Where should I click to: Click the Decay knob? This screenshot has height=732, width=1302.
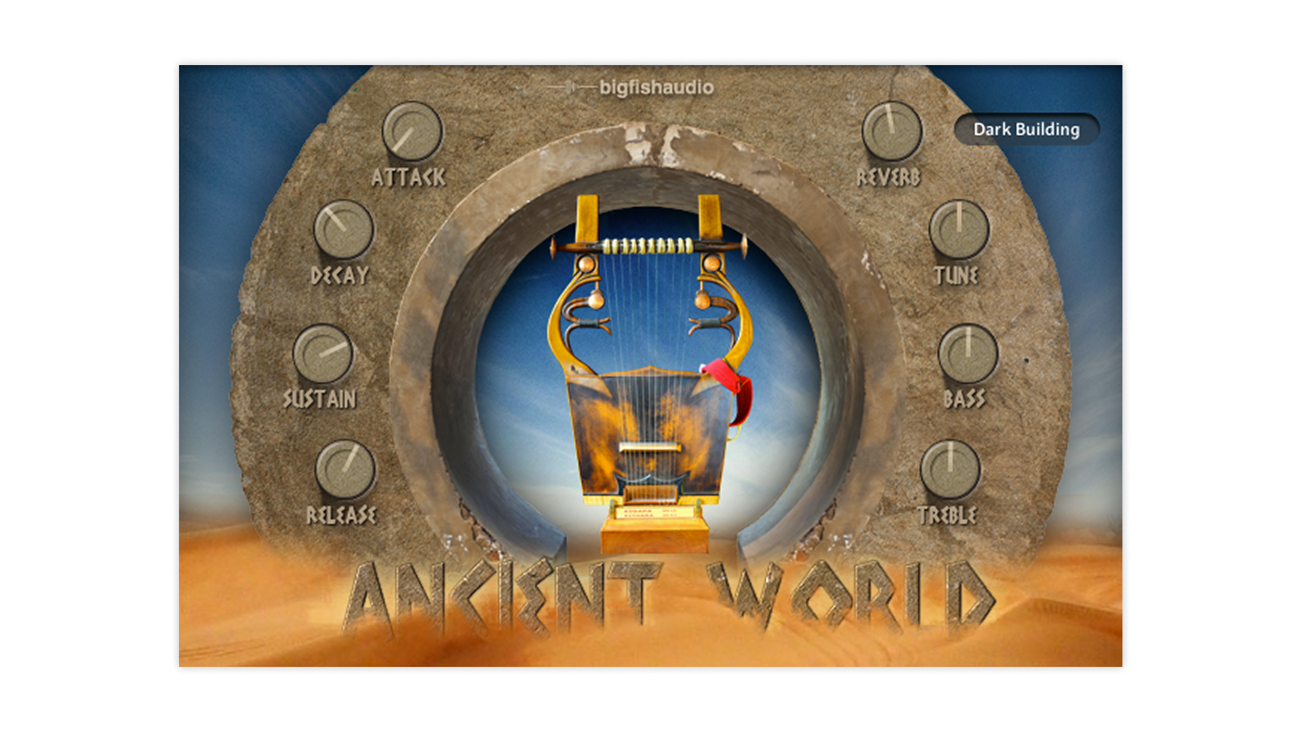[x=343, y=230]
